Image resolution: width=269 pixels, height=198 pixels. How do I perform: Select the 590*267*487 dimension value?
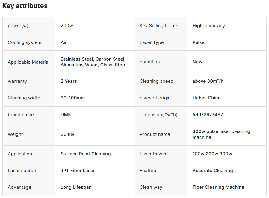point(208,115)
